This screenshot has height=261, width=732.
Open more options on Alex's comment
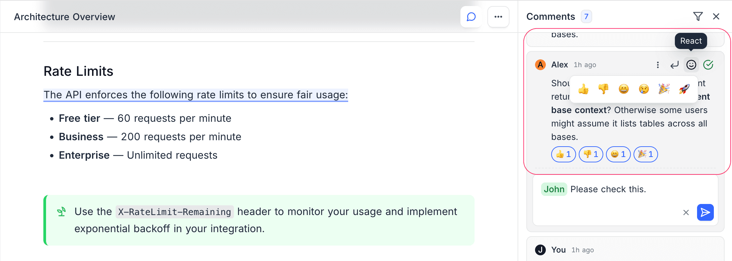tap(658, 65)
